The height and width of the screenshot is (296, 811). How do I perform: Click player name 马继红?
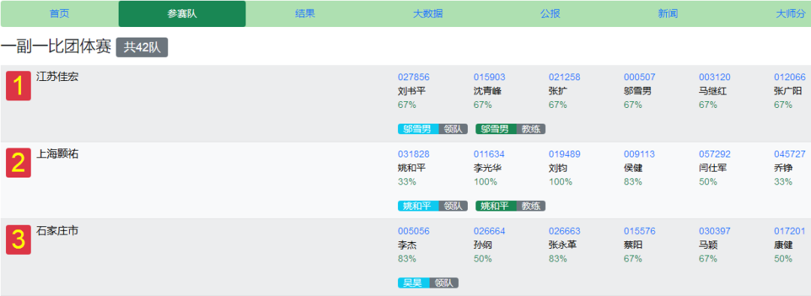[x=713, y=91]
